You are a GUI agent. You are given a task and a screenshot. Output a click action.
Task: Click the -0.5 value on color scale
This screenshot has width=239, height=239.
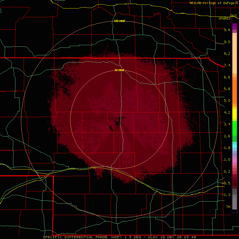(226, 183)
